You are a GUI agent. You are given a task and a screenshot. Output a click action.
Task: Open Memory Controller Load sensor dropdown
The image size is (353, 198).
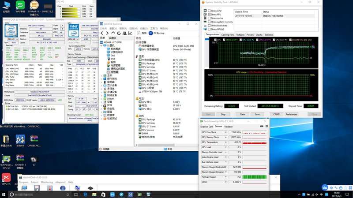tap(226, 152)
